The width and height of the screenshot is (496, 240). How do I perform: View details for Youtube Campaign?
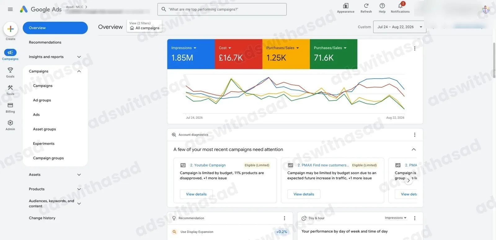(196, 194)
